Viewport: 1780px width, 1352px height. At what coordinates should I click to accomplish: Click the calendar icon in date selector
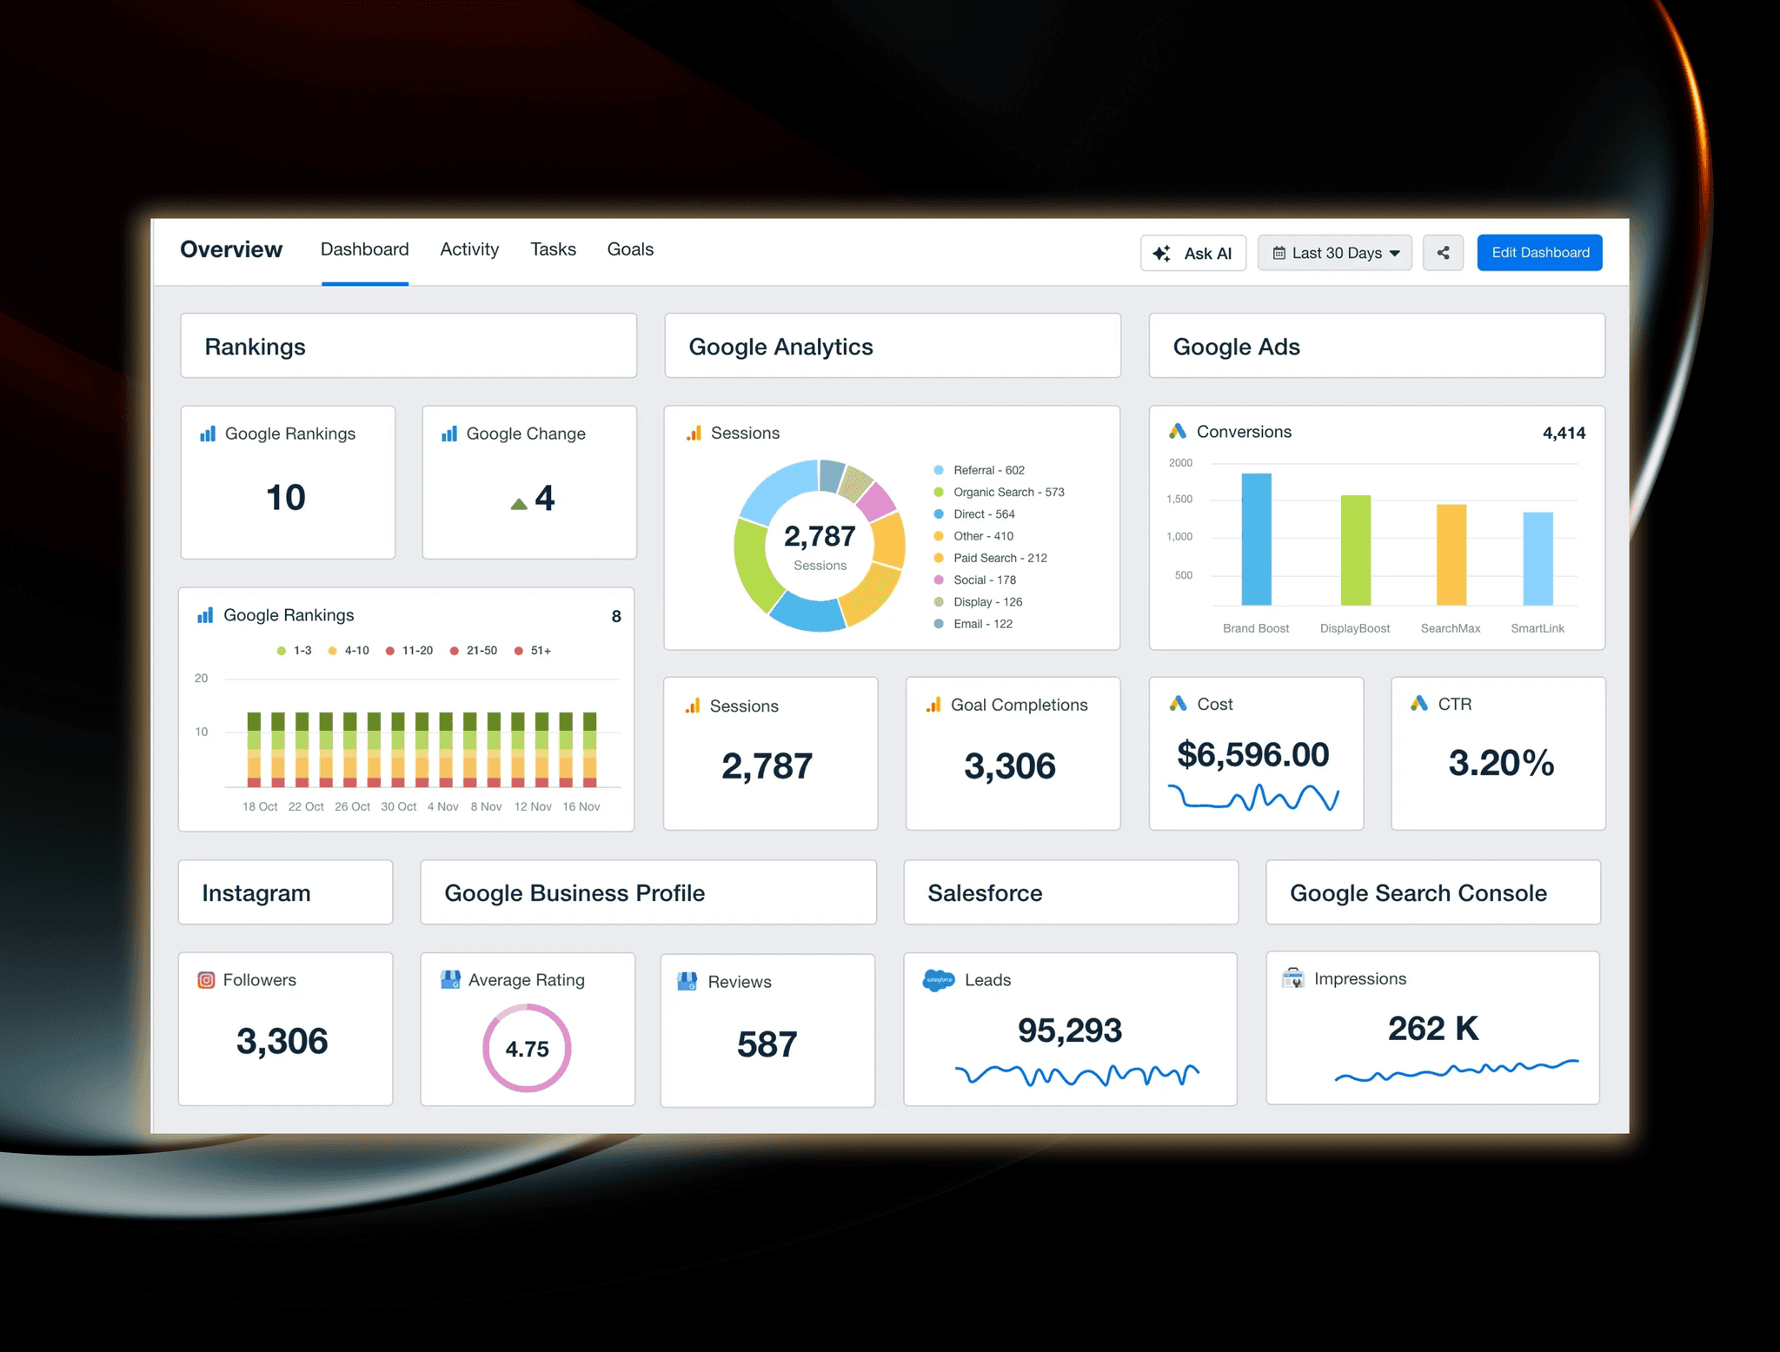point(1279,253)
